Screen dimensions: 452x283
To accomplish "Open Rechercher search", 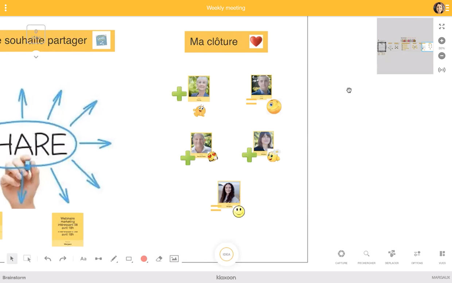I will click(x=366, y=256).
